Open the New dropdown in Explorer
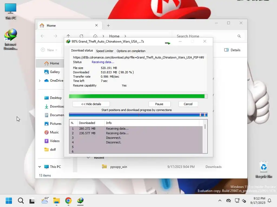 (49, 50)
